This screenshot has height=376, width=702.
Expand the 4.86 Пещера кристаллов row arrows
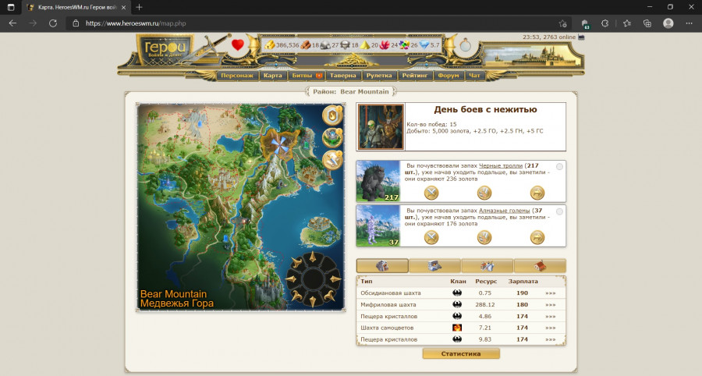coord(550,317)
